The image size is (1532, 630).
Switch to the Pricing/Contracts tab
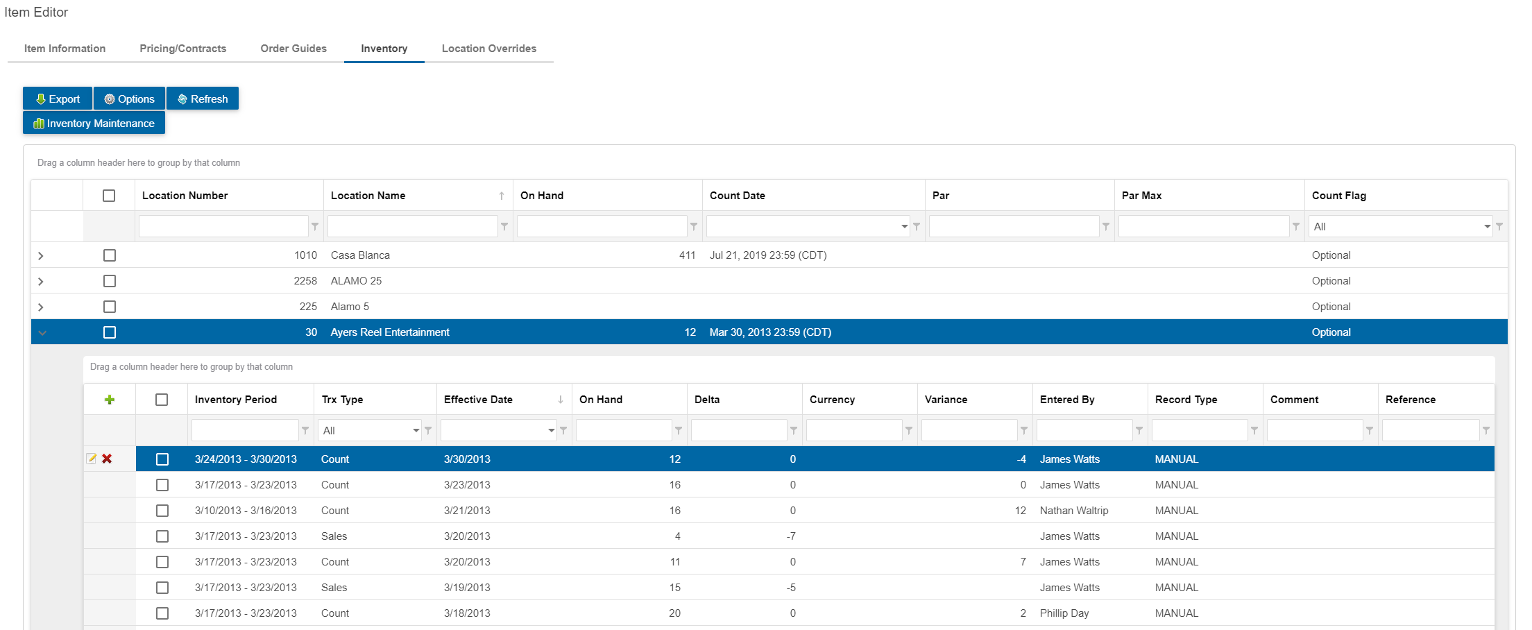(183, 49)
